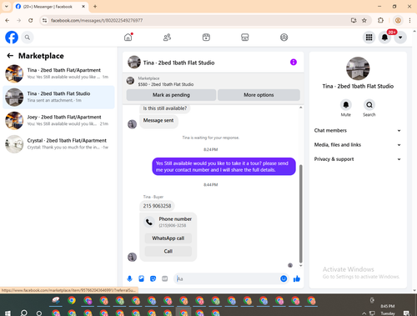417x316 pixels.
Task: Open the account dropdown arrow icon
Action: pyautogui.click(x=400, y=38)
